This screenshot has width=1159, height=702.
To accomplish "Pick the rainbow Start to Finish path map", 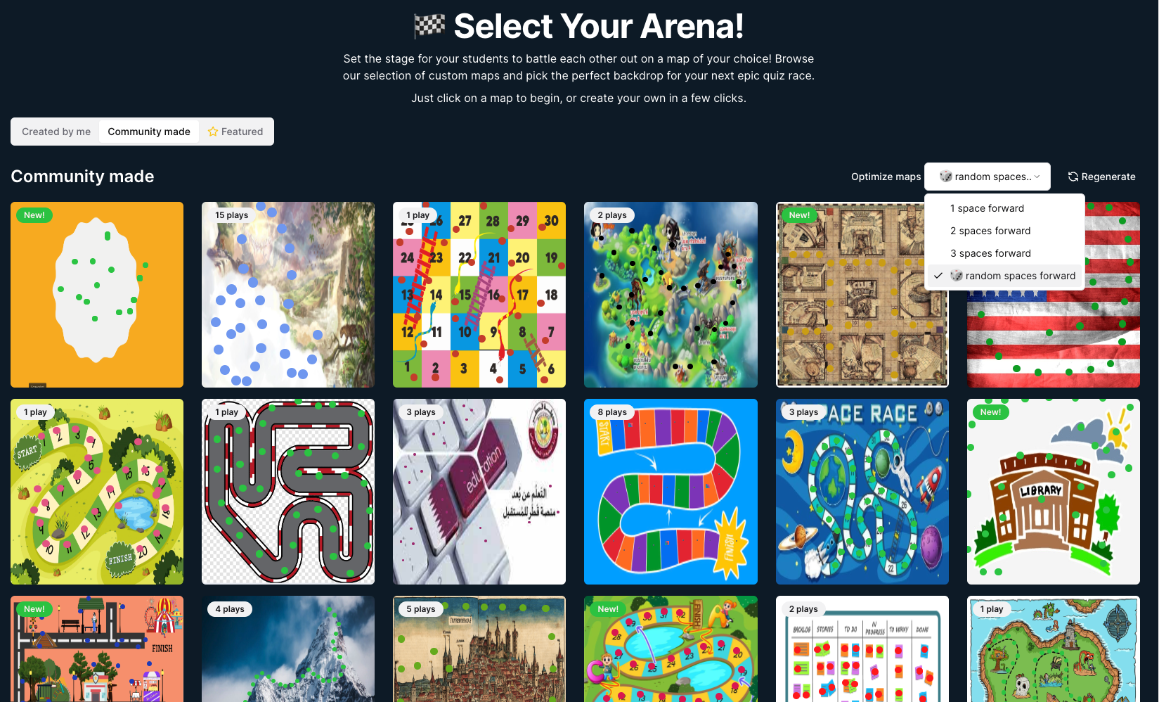I will pyautogui.click(x=671, y=492).
